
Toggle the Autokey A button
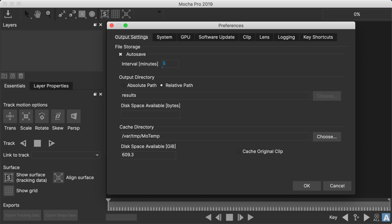pyautogui.click(x=386, y=217)
